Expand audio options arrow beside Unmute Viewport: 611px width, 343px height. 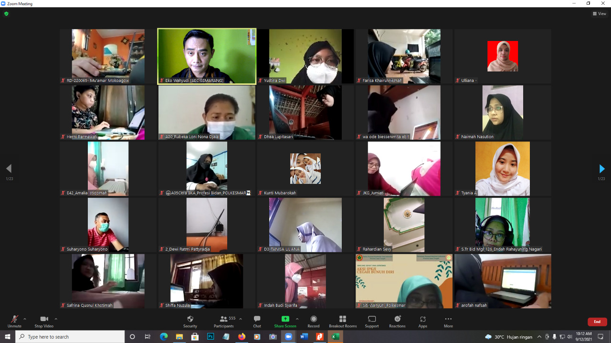click(x=25, y=319)
